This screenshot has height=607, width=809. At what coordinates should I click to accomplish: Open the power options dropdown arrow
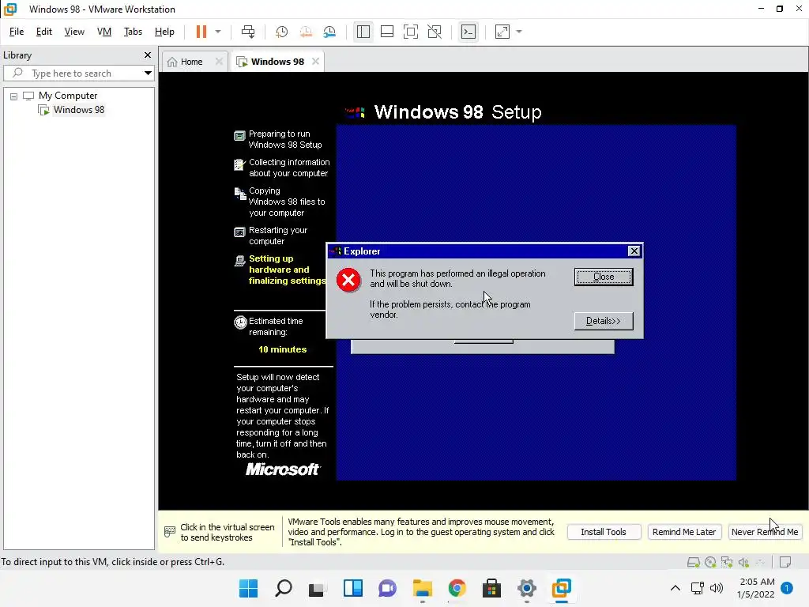(218, 32)
